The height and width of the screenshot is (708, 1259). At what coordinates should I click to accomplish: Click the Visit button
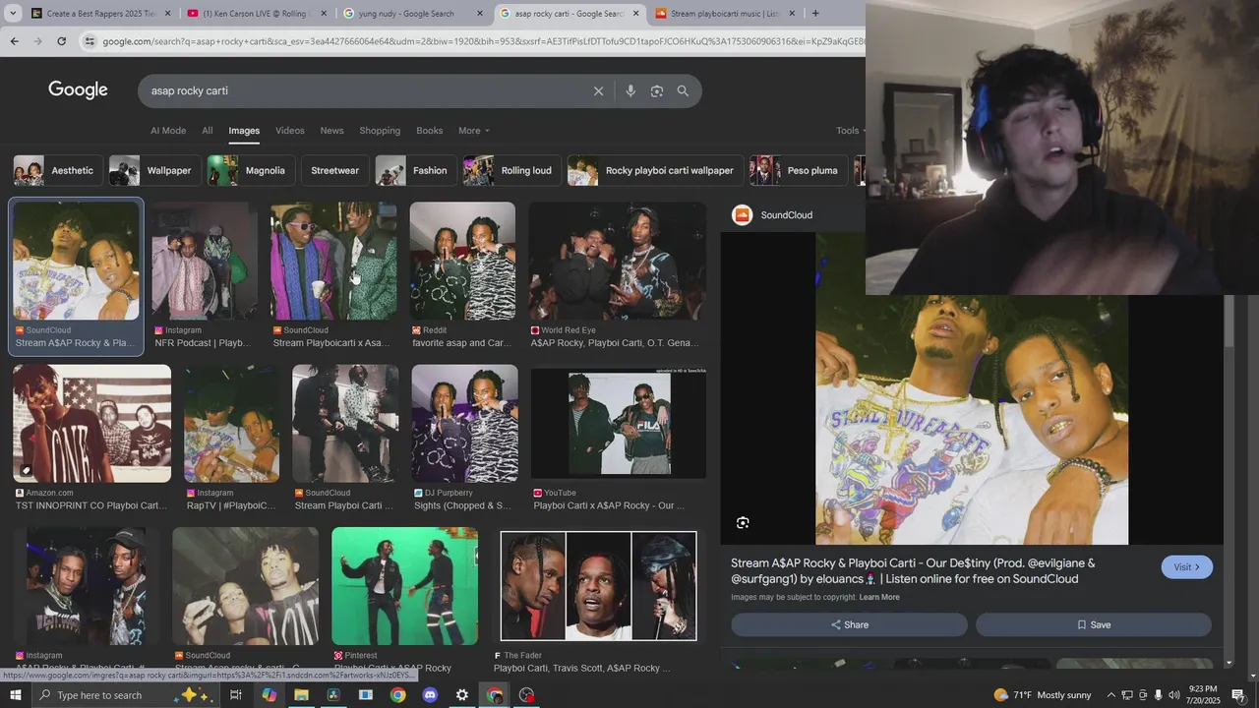click(1187, 567)
